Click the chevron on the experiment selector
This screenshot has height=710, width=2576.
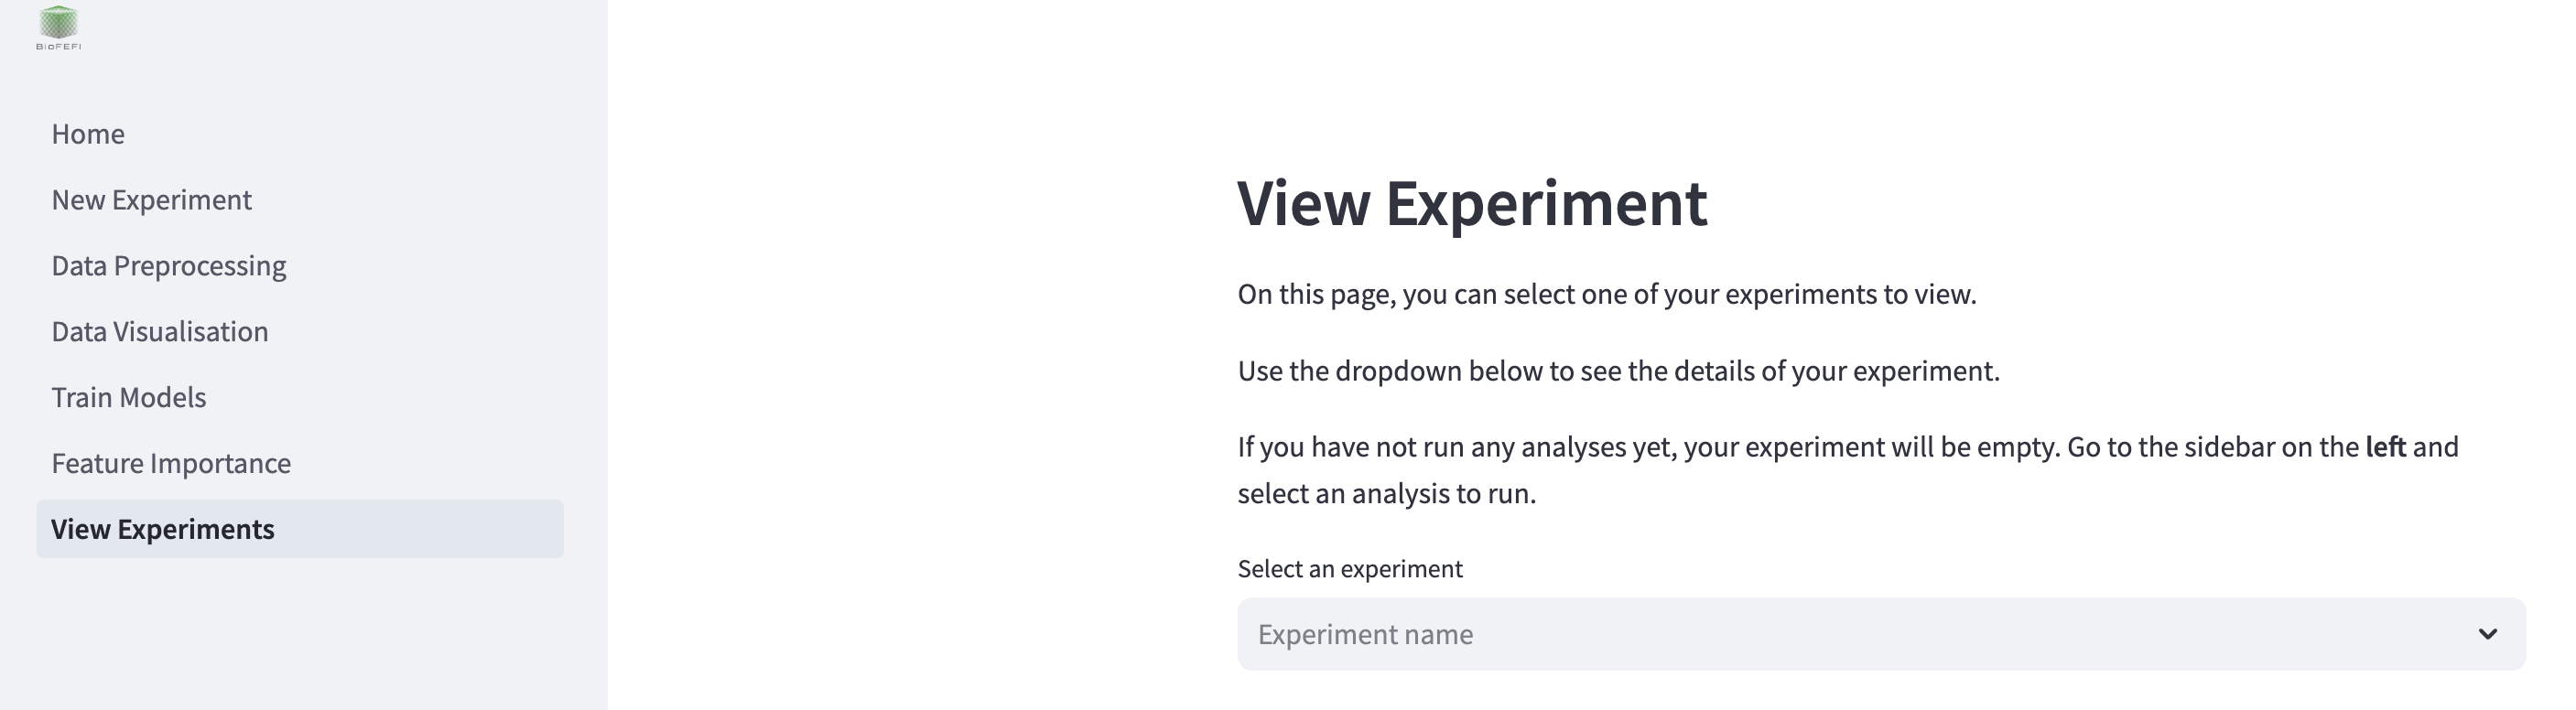(x=2486, y=634)
